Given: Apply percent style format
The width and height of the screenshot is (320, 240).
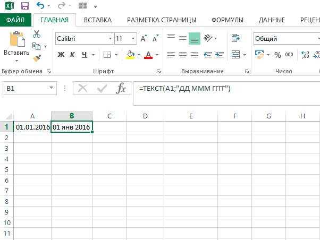Looking at the screenshot, I should click(x=277, y=55).
